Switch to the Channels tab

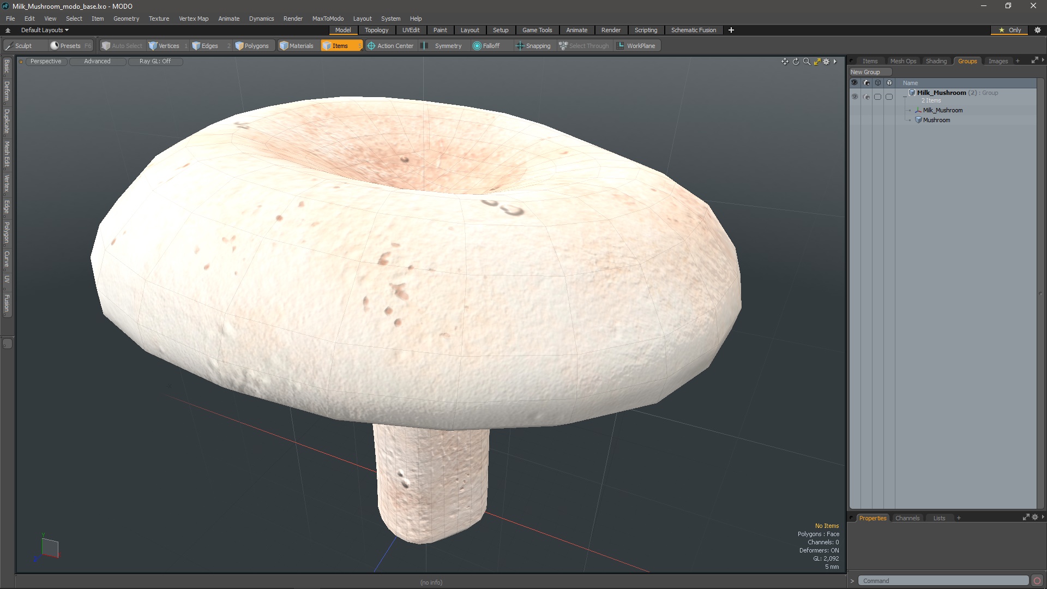click(x=907, y=518)
